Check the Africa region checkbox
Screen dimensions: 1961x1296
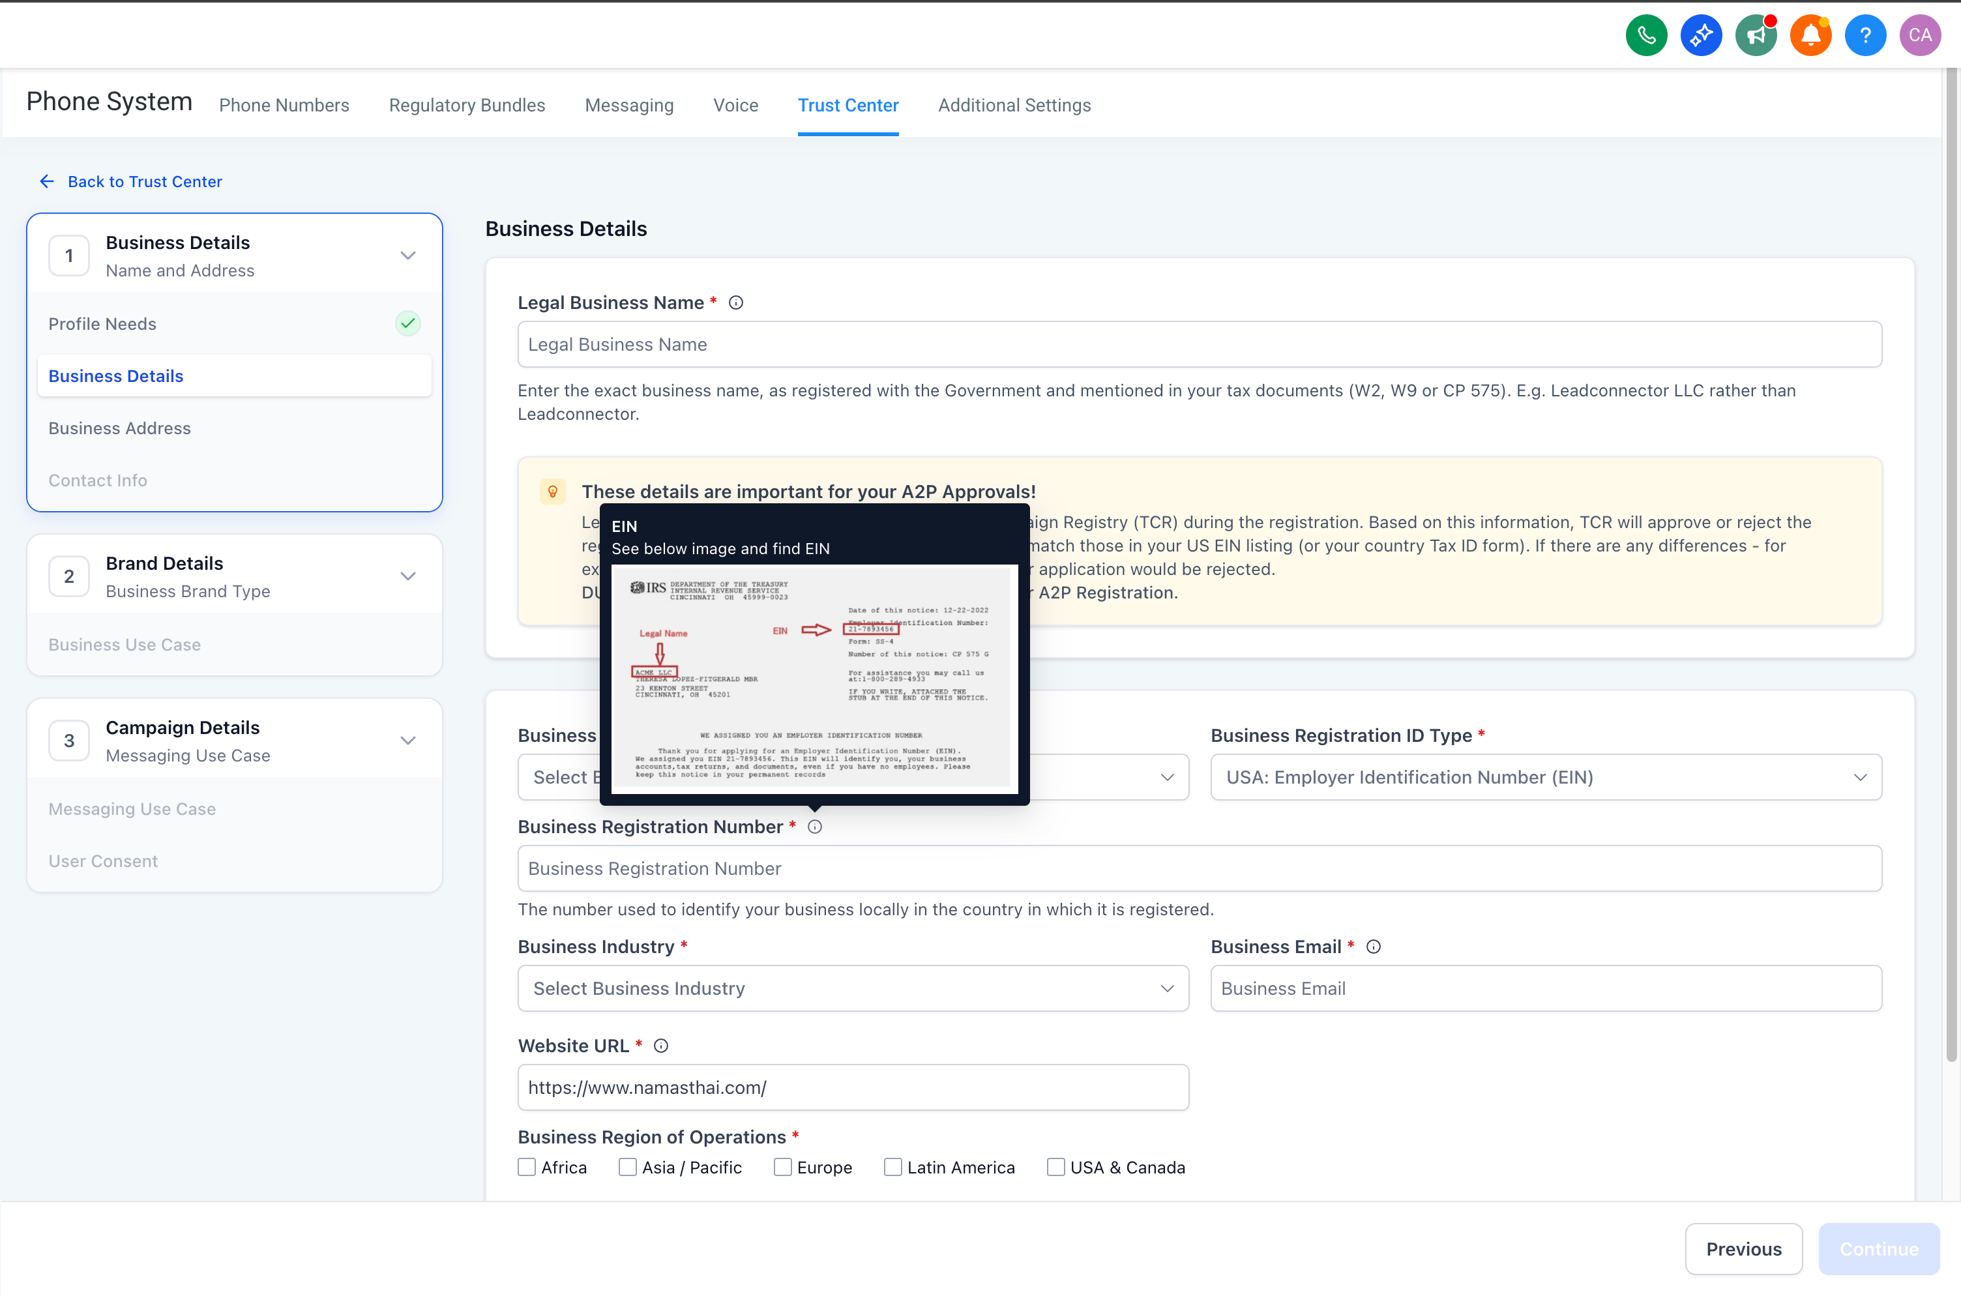click(x=526, y=1167)
